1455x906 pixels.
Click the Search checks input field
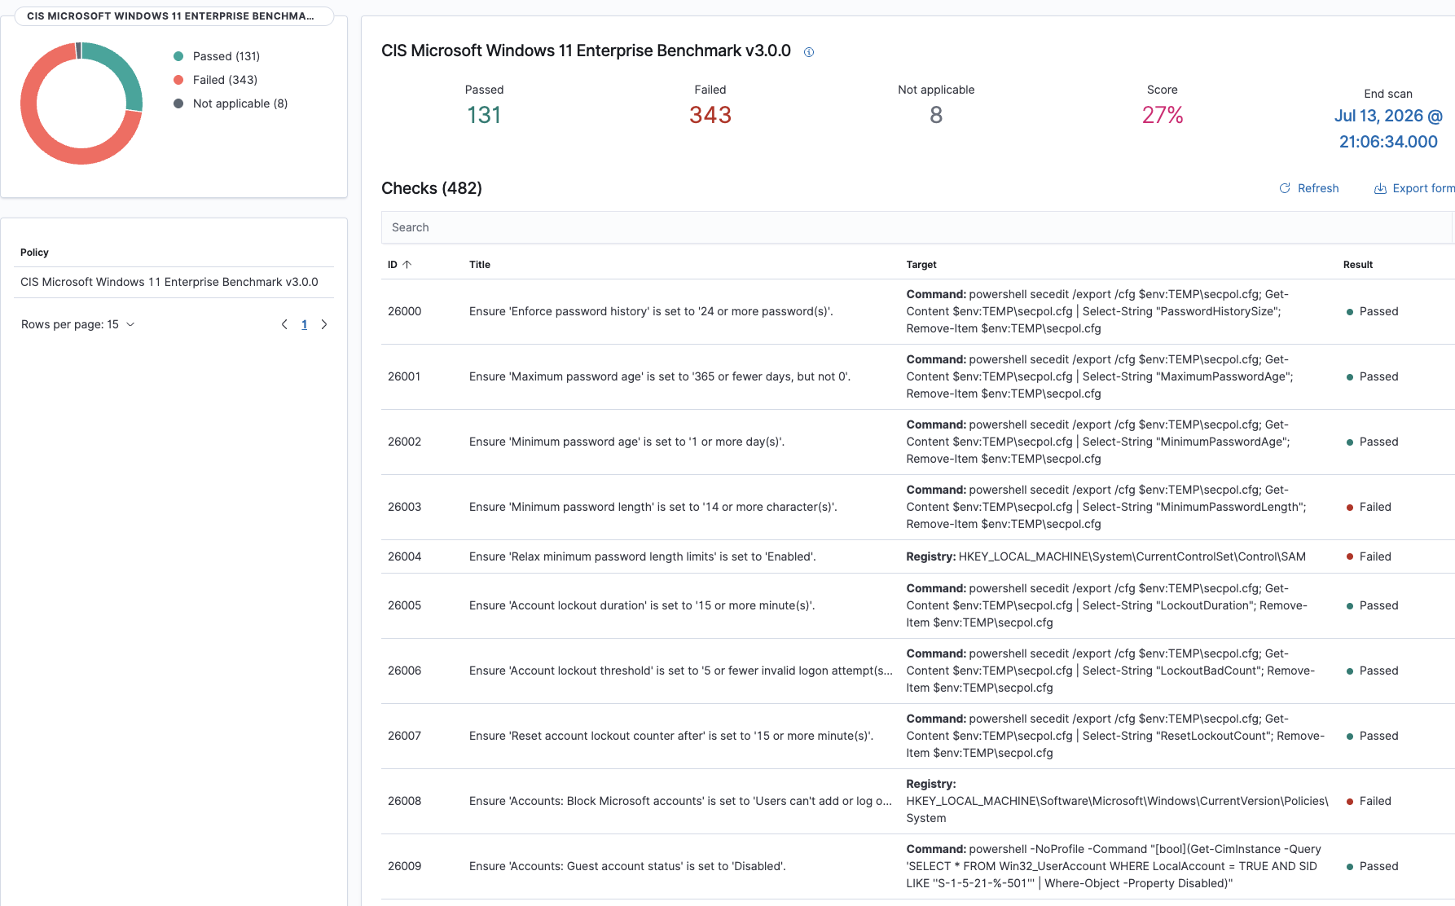pos(917,227)
